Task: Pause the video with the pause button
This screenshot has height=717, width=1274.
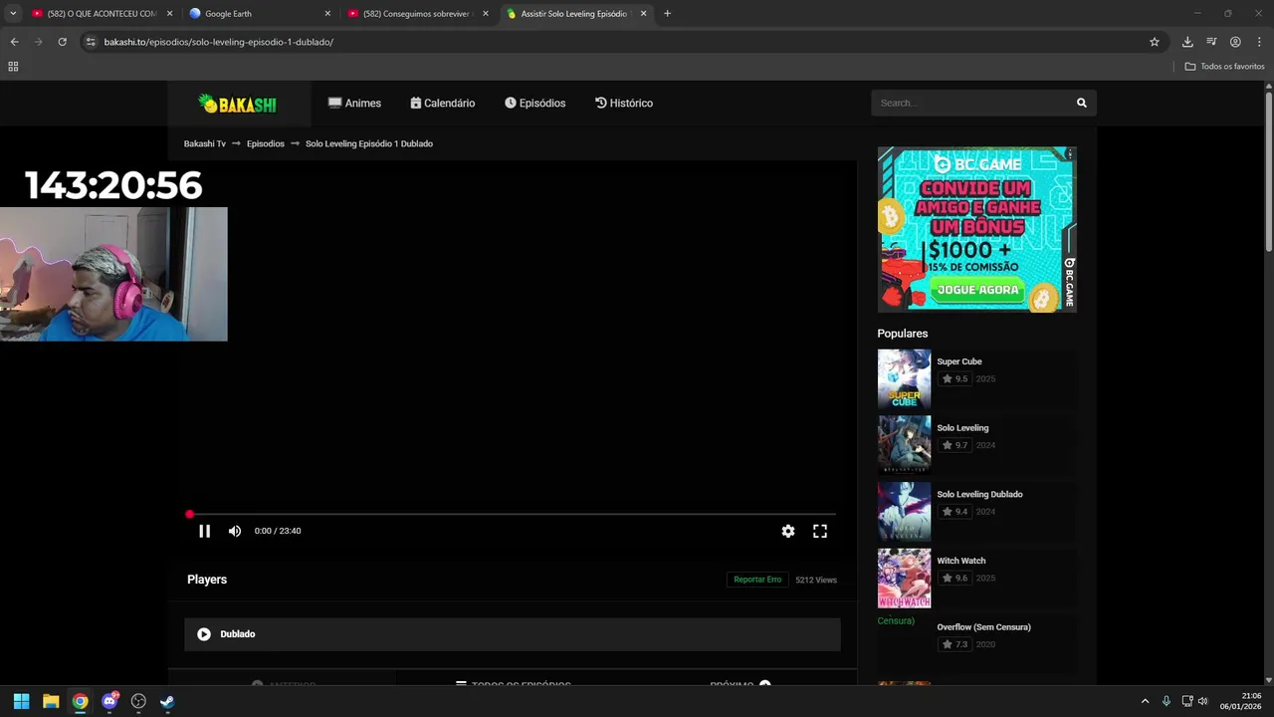Action: pyautogui.click(x=204, y=531)
